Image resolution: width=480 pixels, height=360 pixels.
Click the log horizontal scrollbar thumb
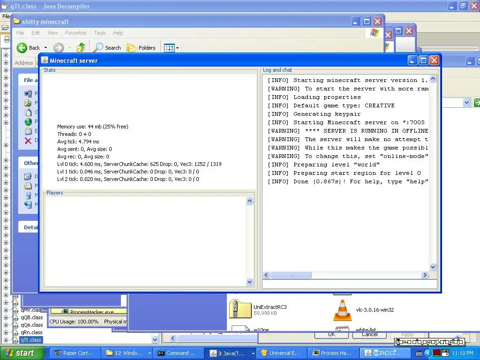(291, 275)
